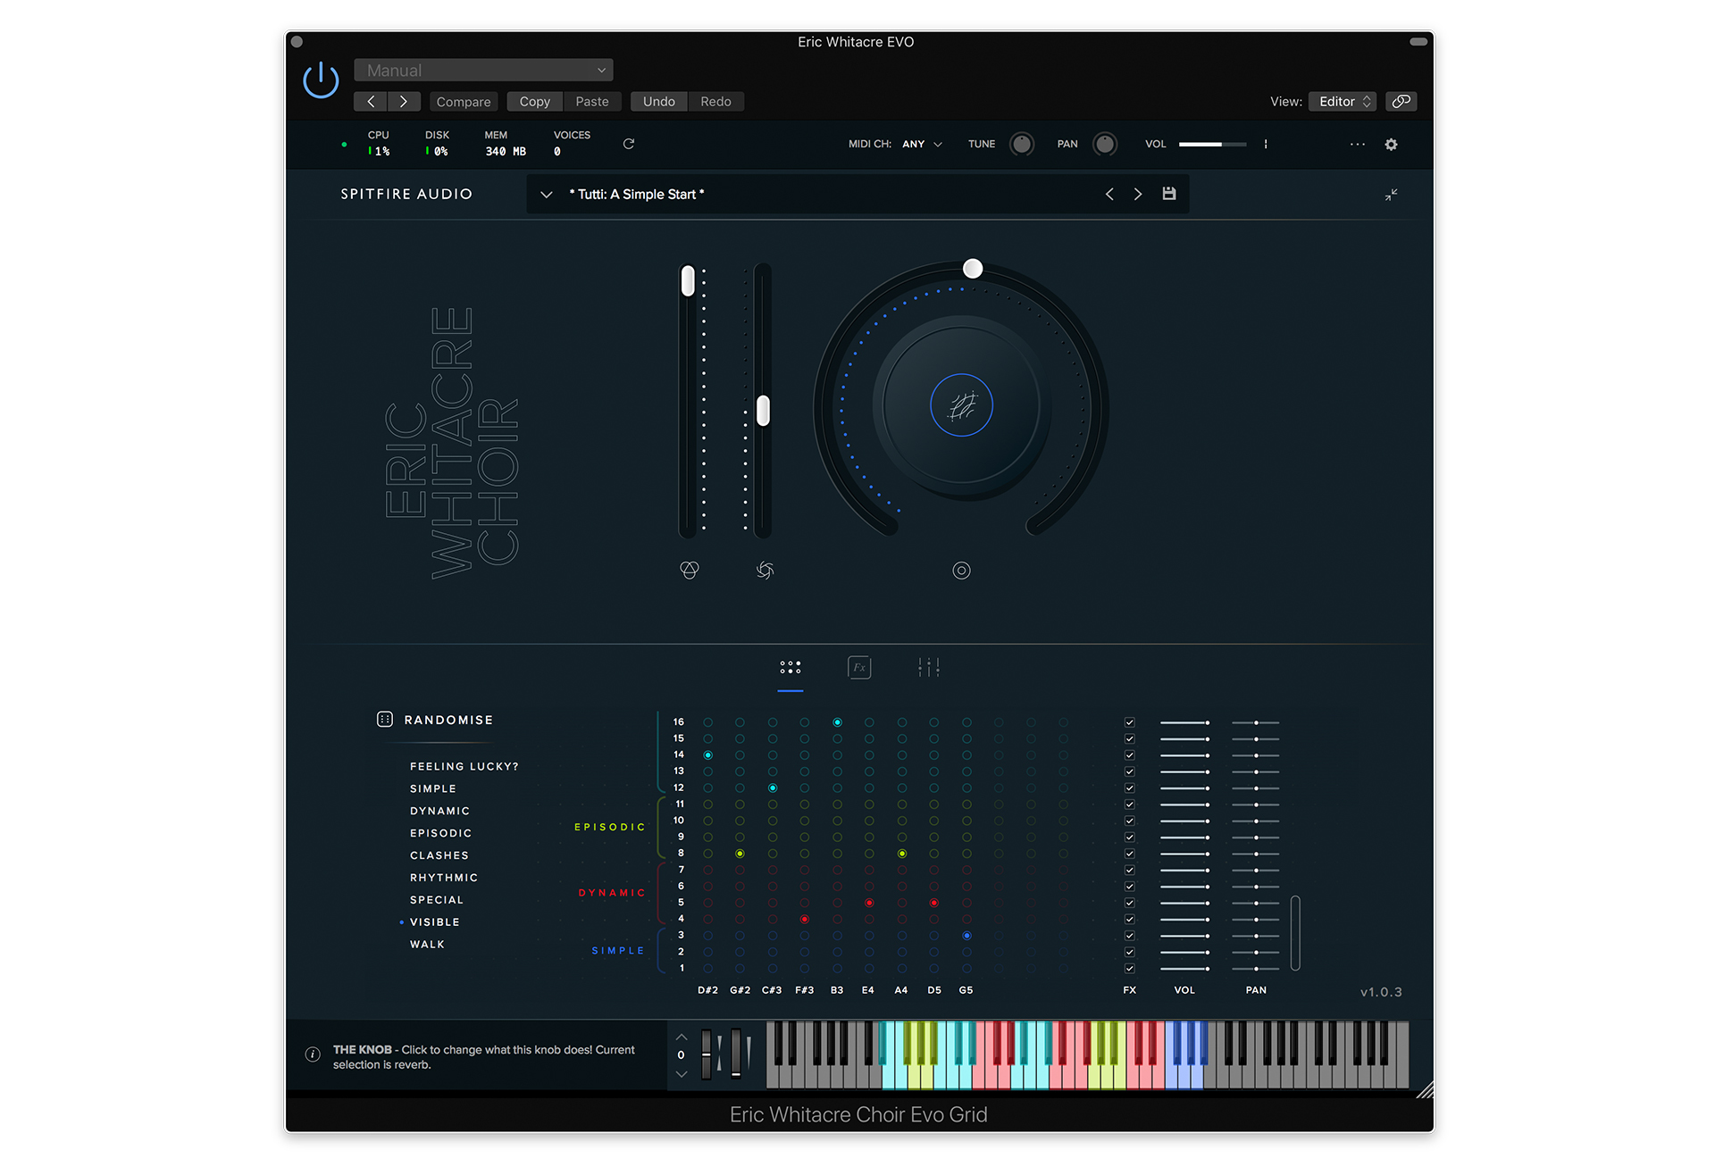Click the save preset floppy icon

[1168, 194]
